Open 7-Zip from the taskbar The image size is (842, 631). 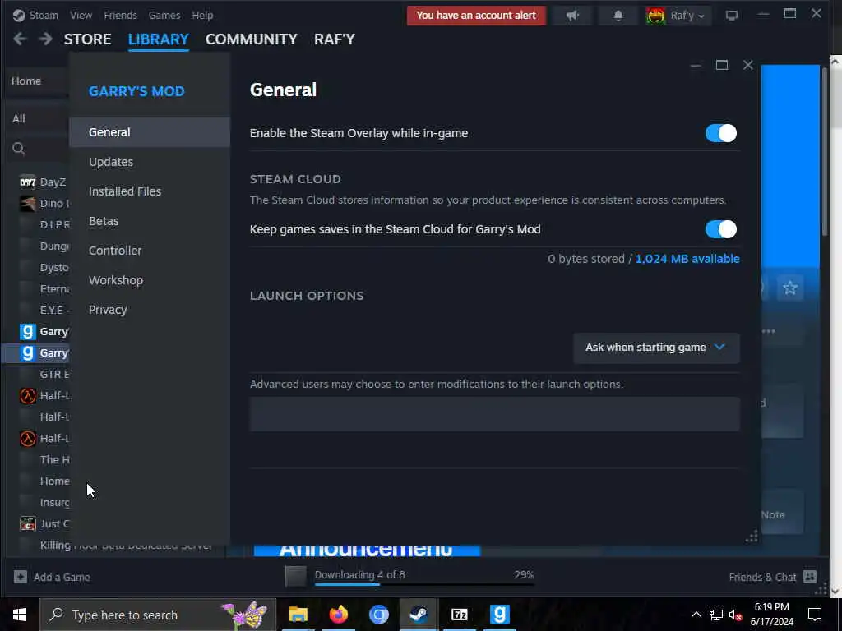coord(459,615)
